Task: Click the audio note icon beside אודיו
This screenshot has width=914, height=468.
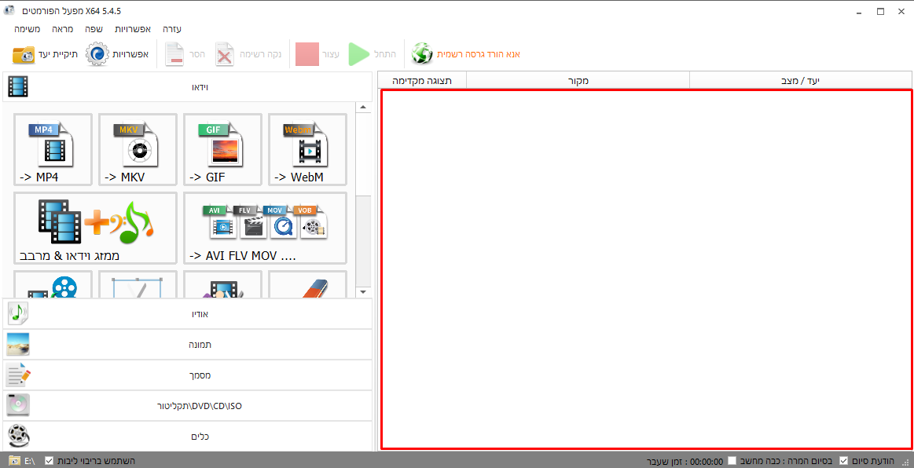Action: pyautogui.click(x=18, y=314)
